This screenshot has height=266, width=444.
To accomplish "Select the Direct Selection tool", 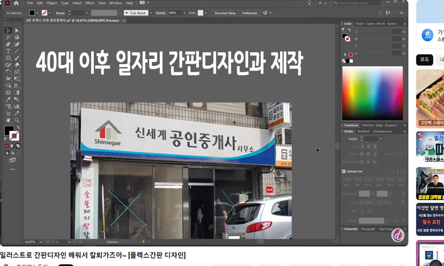I will tap(17, 30).
